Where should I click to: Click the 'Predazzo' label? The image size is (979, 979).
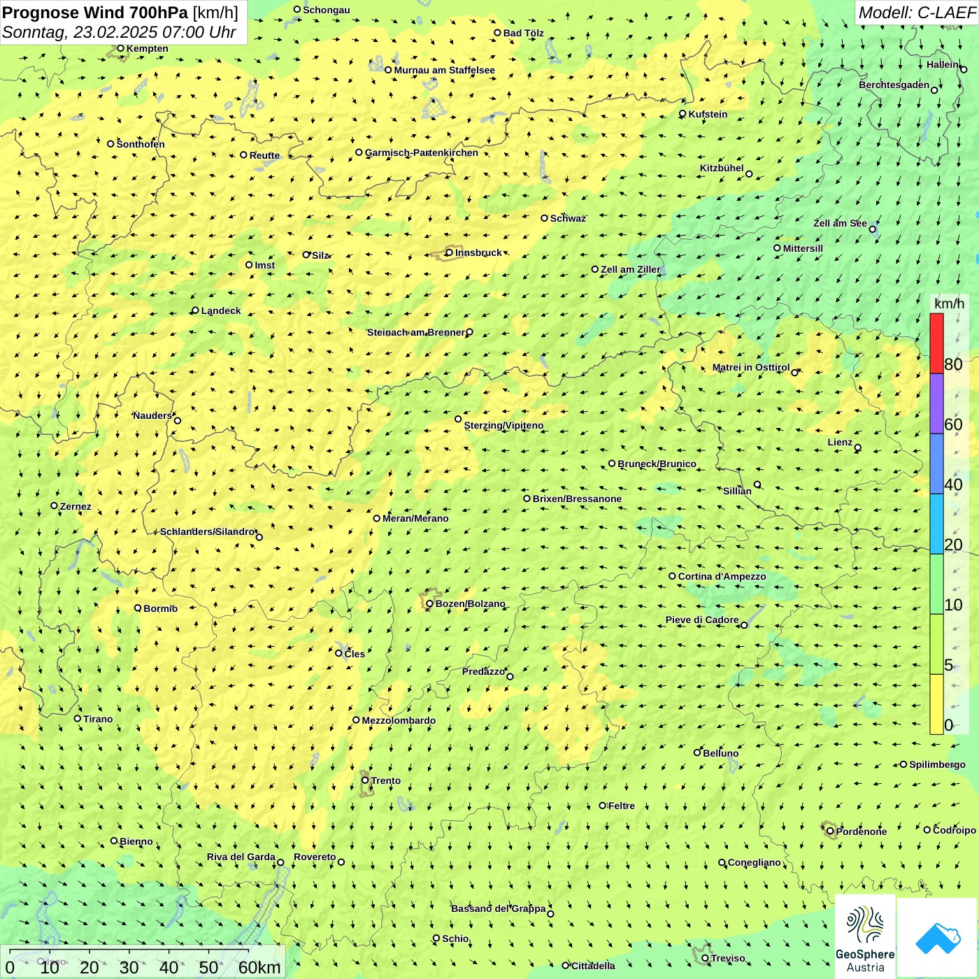483,671
